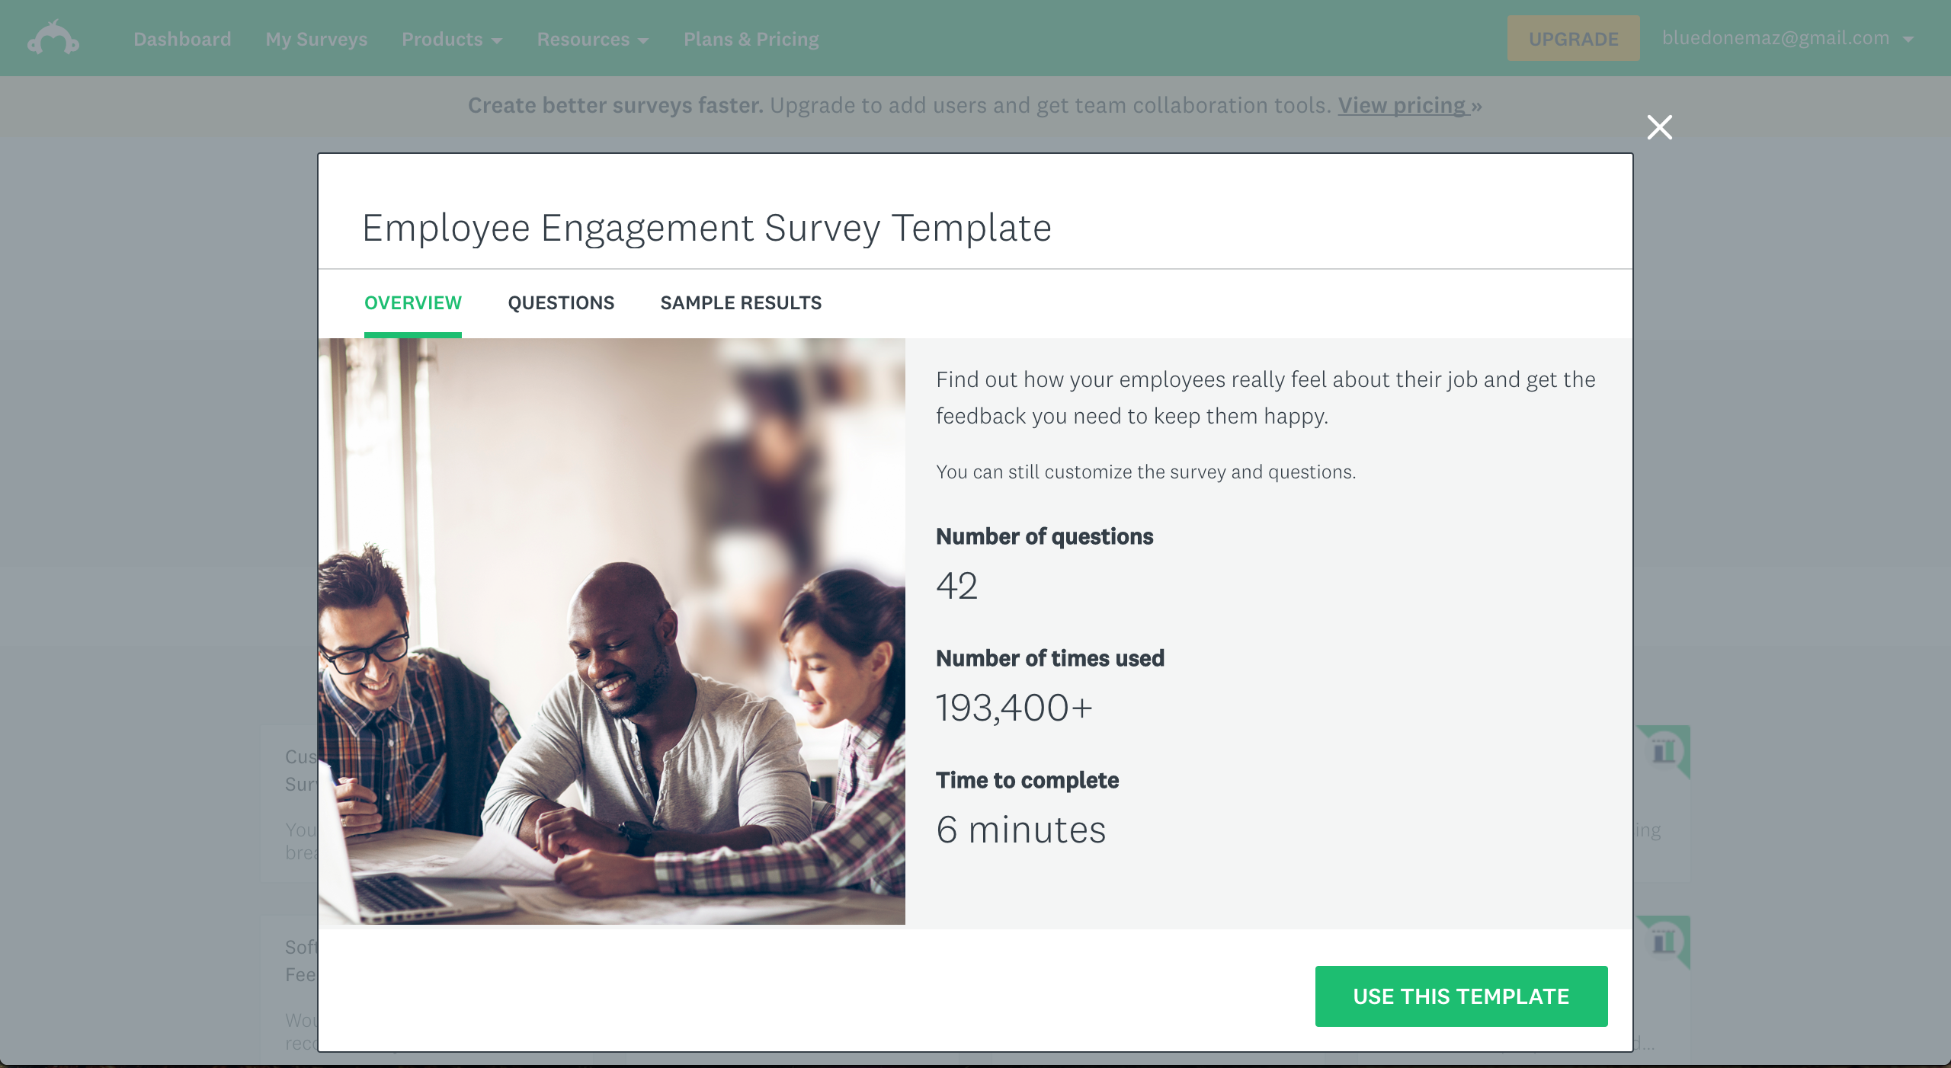Screen dimensions: 1951x1068
Task: Open the Dashboard page
Action: 182,39
